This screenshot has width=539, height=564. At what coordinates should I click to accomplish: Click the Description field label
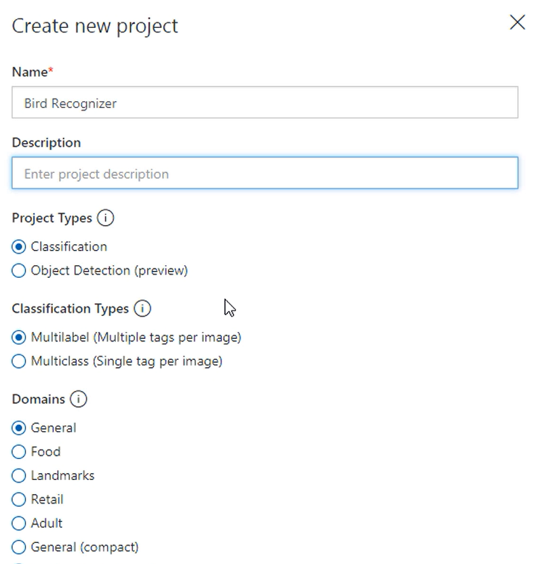(x=46, y=143)
